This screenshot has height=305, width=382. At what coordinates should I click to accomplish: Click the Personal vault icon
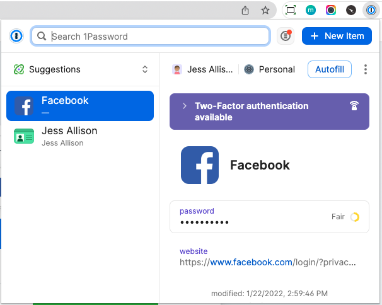coord(249,69)
